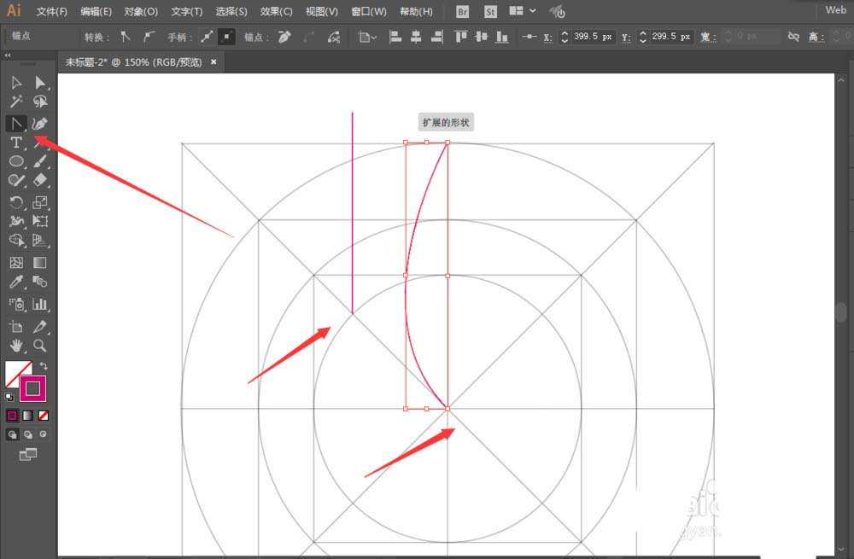Select the Eyedropper tool
Image resolution: width=854 pixels, height=559 pixels.
(16, 282)
